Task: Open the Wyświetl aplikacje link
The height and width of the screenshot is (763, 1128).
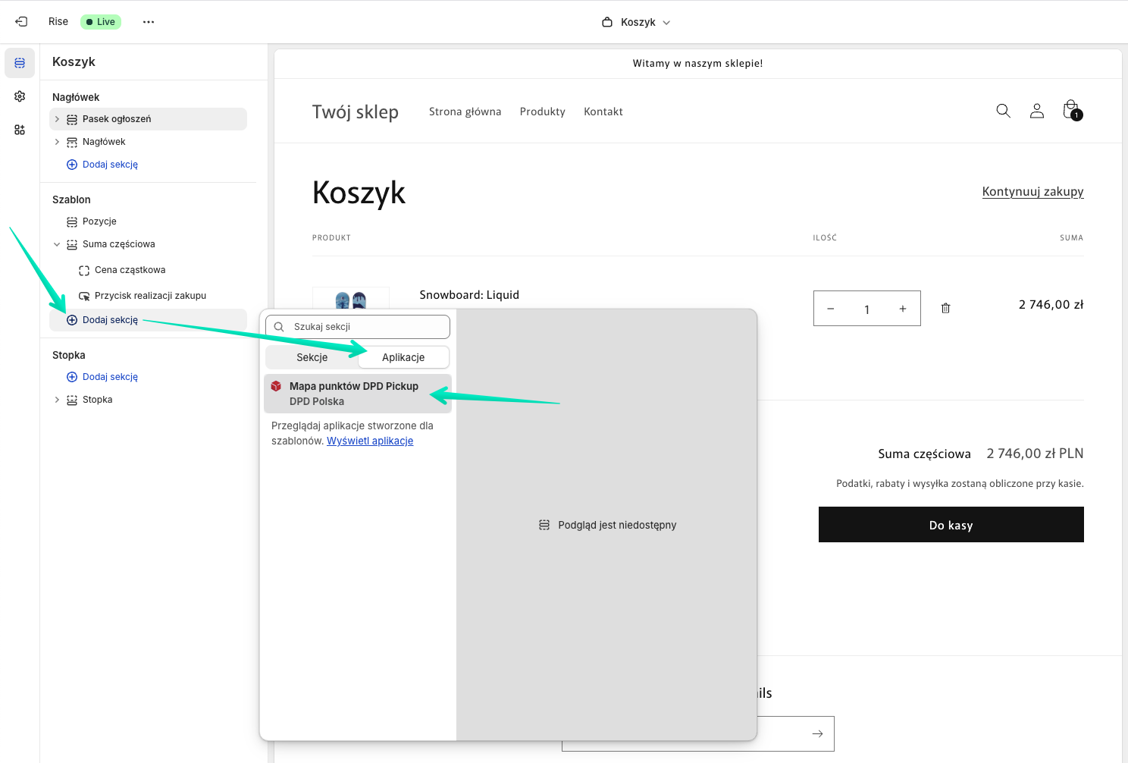Action: [x=370, y=441]
